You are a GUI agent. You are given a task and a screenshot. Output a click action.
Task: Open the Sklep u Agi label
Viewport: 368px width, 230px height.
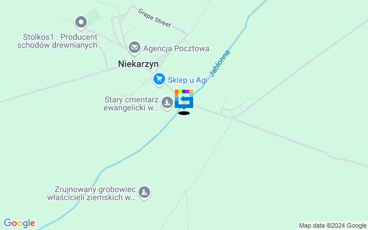pyautogui.click(x=187, y=80)
